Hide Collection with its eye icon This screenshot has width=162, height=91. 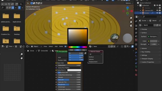pos(157,5)
